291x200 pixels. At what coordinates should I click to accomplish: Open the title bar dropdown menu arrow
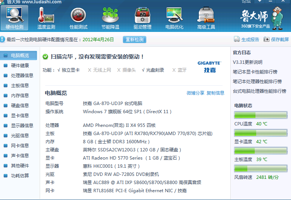[260, 1]
